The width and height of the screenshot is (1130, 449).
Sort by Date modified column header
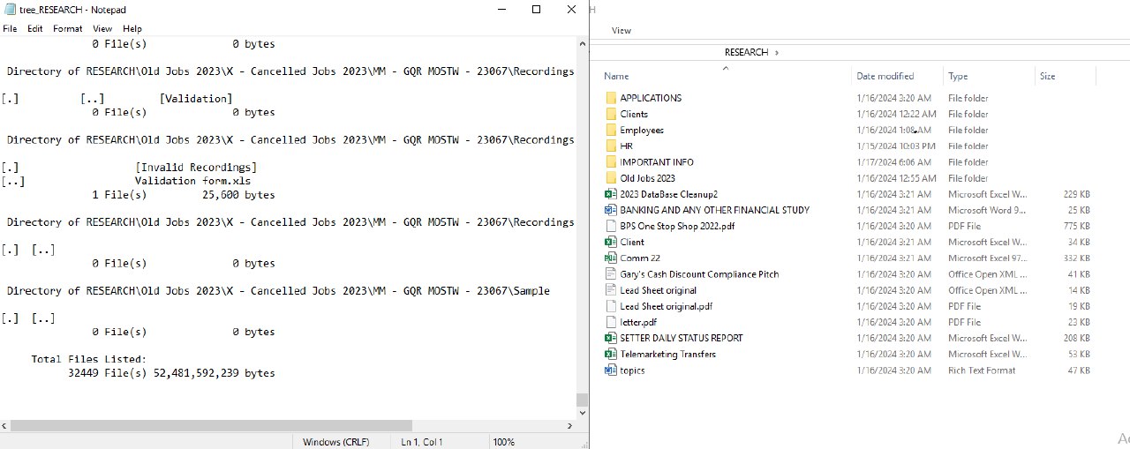pyautogui.click(x=885, y=77)
